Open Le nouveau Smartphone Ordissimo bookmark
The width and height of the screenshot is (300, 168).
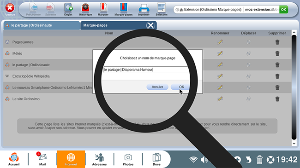point(52,87)
